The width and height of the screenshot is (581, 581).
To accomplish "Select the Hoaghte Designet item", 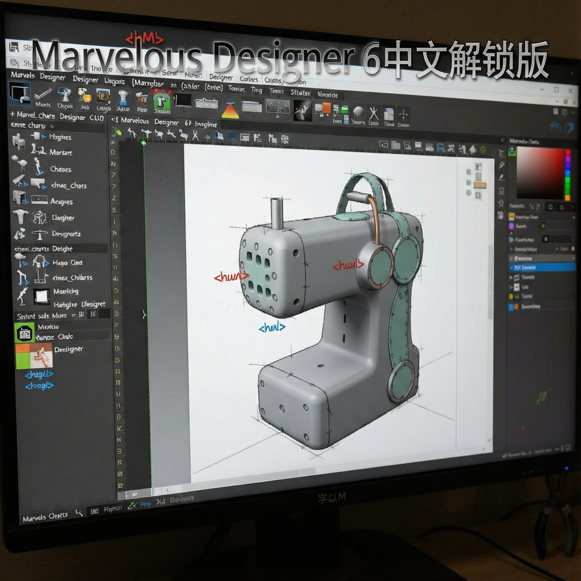I will pyautogui.click(x=79, y=305).
